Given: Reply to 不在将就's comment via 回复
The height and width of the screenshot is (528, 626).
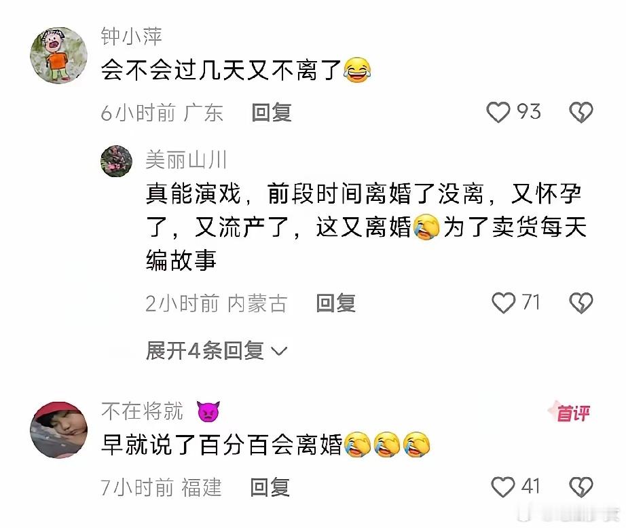Looking at the screenshot, I should pyautogui.click(x=270, y=487).
